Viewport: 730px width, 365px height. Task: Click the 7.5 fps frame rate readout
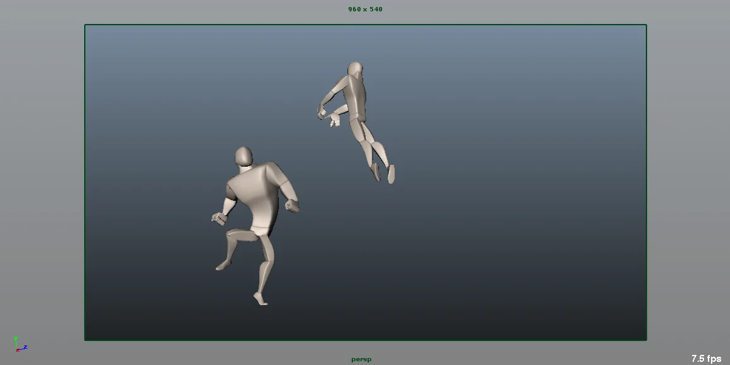pos(705,359)
